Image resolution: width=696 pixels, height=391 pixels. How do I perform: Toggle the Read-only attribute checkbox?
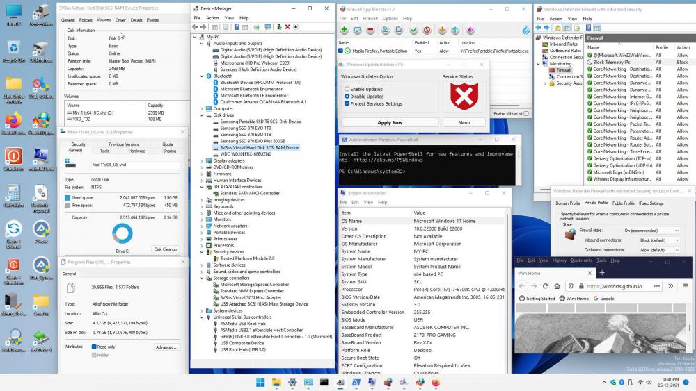coord(94,347)
